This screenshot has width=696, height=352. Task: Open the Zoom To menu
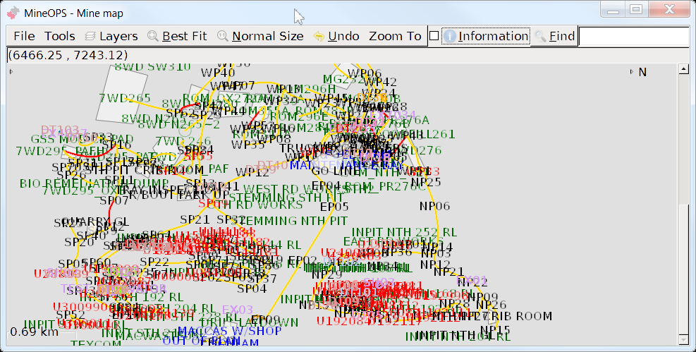(x=395, y=36)
